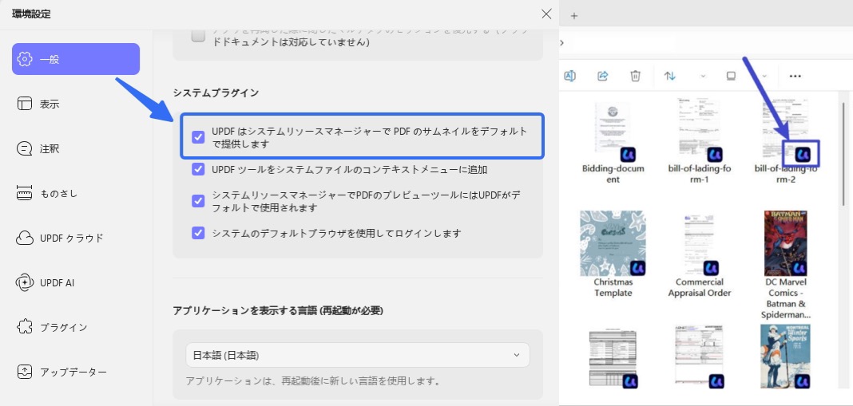The height and width of the screenshot is (406, 853).
Task: Click the bill-of-lading-form-1 file name
Action: tap(700, 174)
